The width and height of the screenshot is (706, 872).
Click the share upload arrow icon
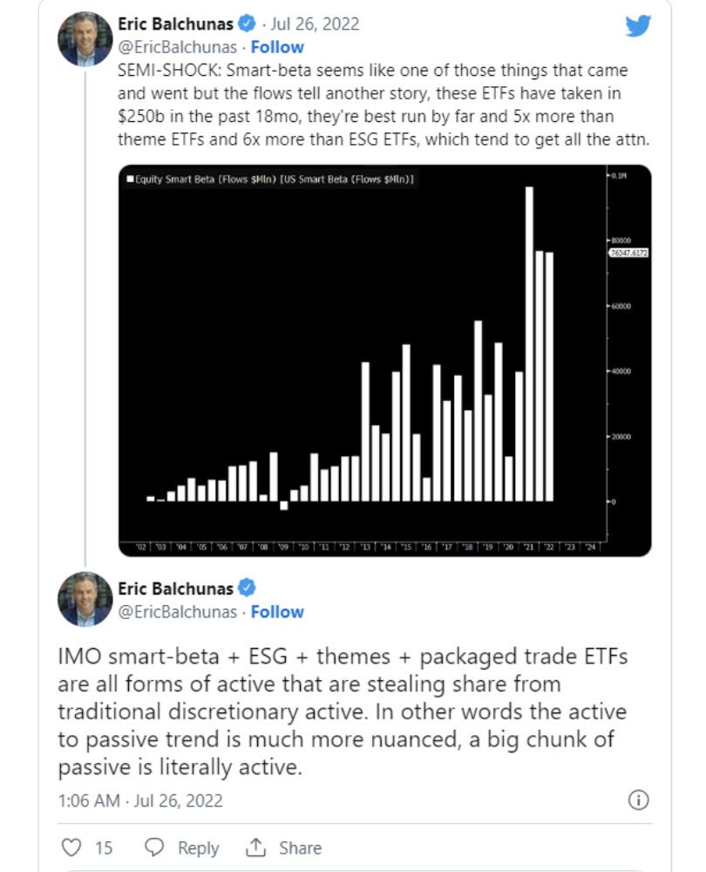coord(255,847)
